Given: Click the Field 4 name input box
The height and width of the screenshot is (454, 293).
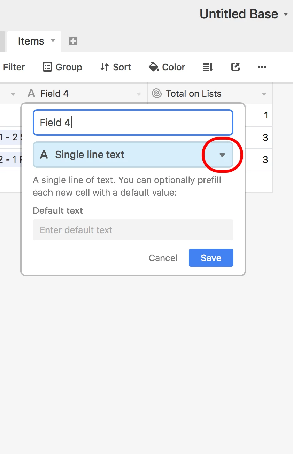Looking at the screenshot, I should tap(133, 123).
